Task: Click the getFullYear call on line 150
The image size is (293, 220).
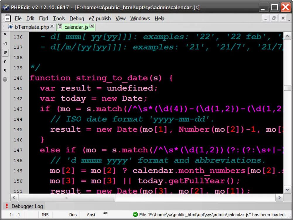Action: click(201, 181)
